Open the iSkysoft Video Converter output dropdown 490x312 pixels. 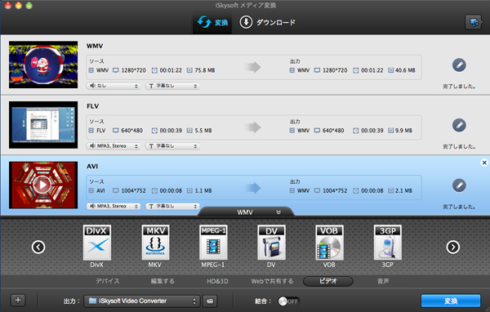pos(142,301)
